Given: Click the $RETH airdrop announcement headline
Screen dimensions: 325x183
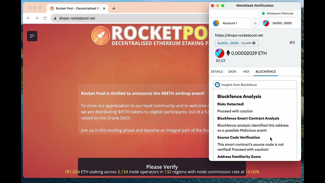Looking at the screenshot, I should (143, 93).
